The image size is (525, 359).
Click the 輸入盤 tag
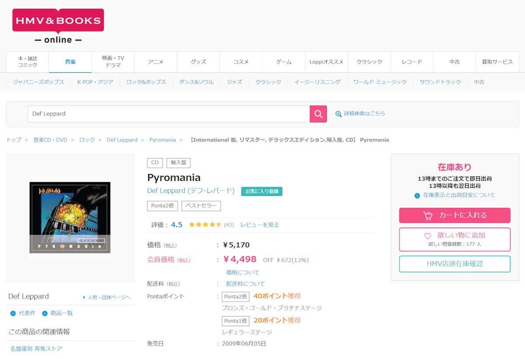tap(178, 163)
